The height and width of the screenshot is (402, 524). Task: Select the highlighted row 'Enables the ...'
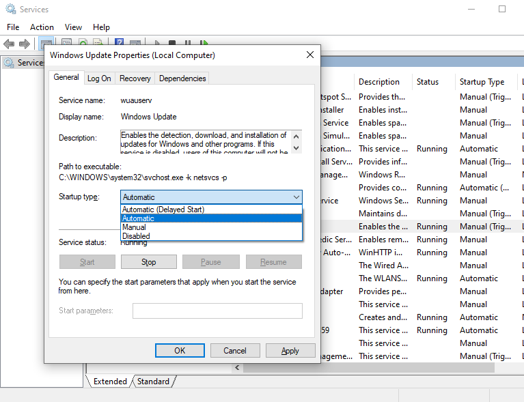(x=422, y=227)
